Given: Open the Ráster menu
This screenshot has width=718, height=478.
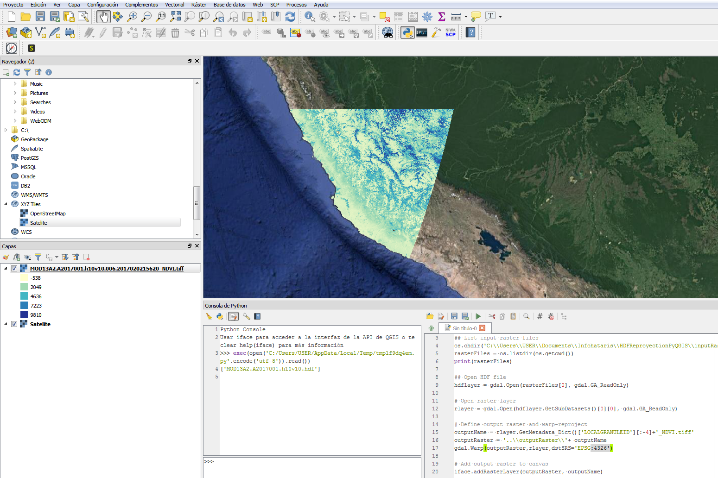Looking at the screenshot, I should pyautogui.click(x=198, y=5).
